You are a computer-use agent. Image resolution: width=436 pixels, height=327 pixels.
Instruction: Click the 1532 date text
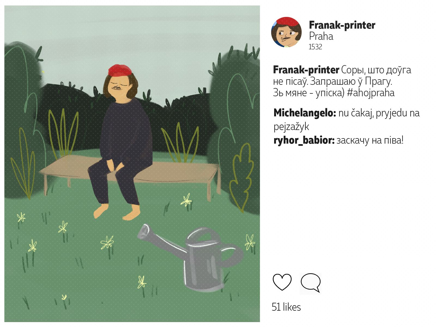click(x=315, y=47)
